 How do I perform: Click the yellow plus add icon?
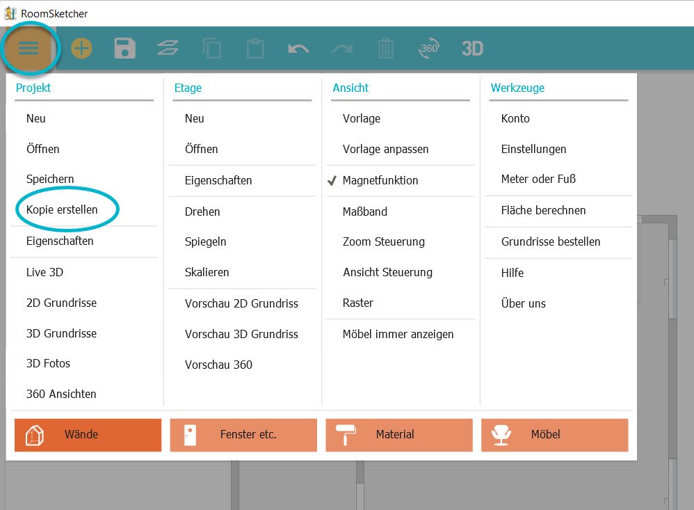coord(81,48)
